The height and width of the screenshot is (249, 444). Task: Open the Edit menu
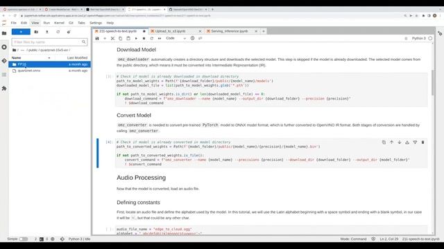pyautogui.click(x=24, y=23)
